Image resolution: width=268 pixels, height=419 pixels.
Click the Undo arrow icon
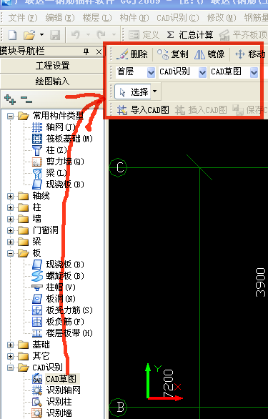point(75,35)
